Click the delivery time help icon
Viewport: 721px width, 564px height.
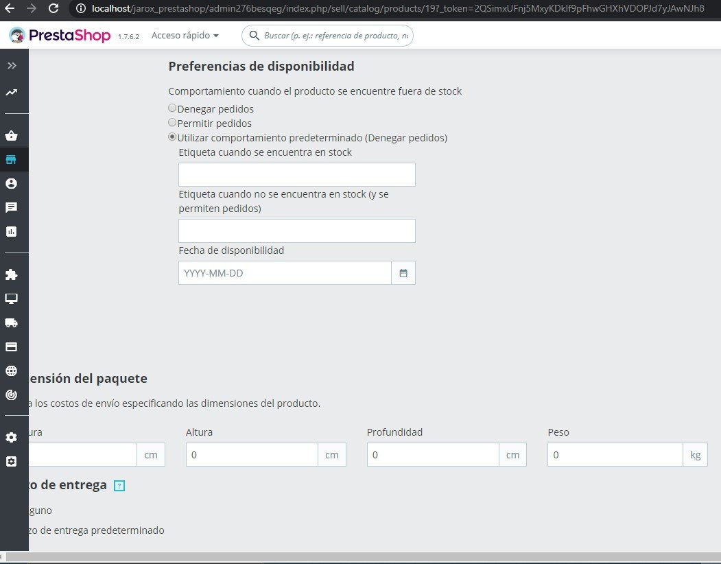[x=119, y=486]
